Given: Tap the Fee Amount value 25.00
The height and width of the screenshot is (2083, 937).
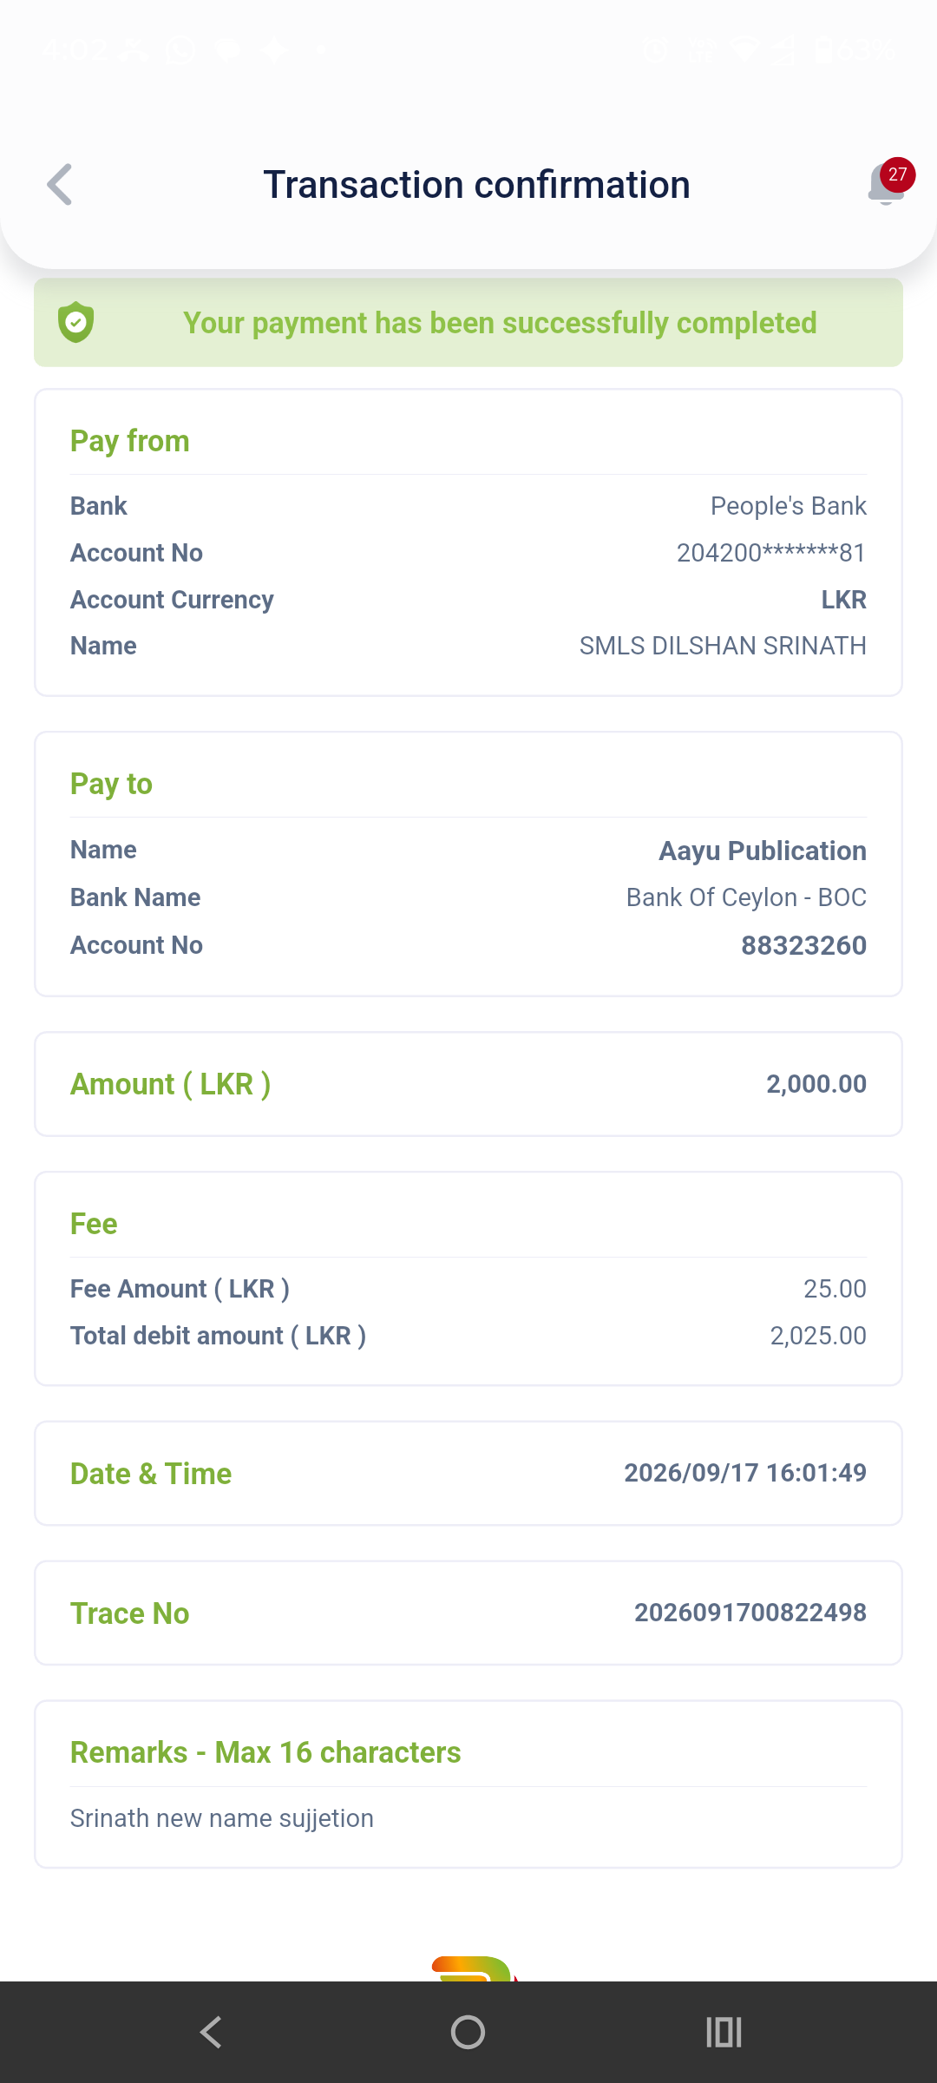Looking at the screenshot, I should (835, 1289).
